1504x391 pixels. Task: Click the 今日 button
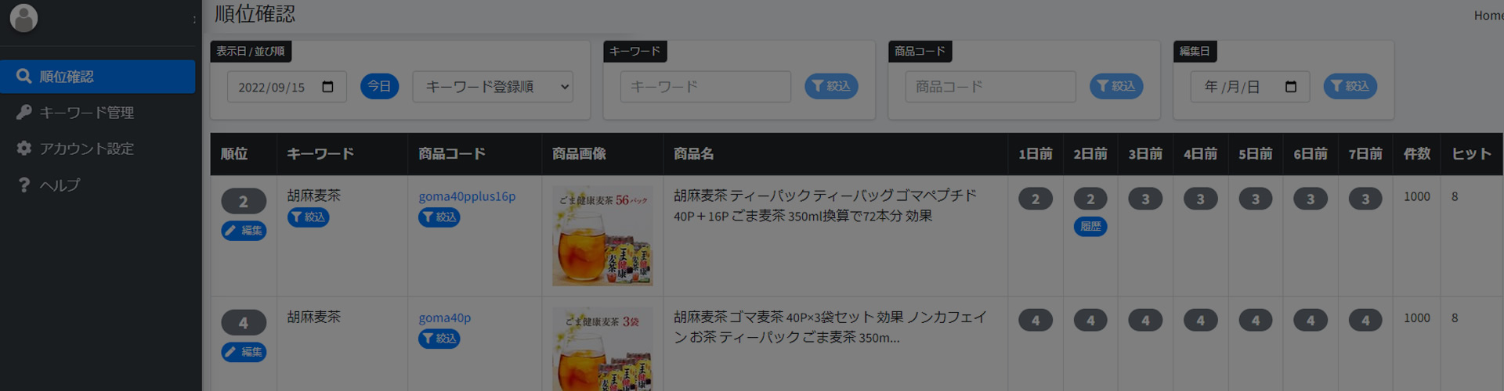coord(379,86)
